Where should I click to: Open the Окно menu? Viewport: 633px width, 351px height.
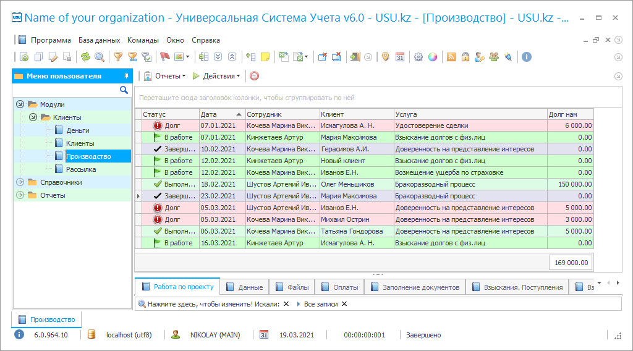(x=175, y=40)
